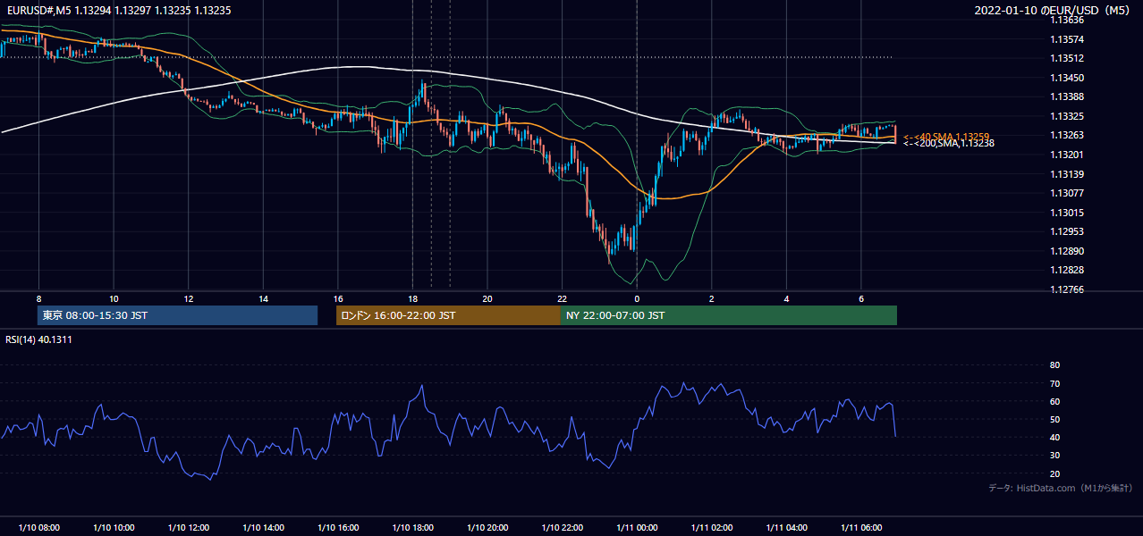The height and width of the screenshot is (536, 1143).
Task: Click the 1/11 04:00 time label
Action: [786, 527]
